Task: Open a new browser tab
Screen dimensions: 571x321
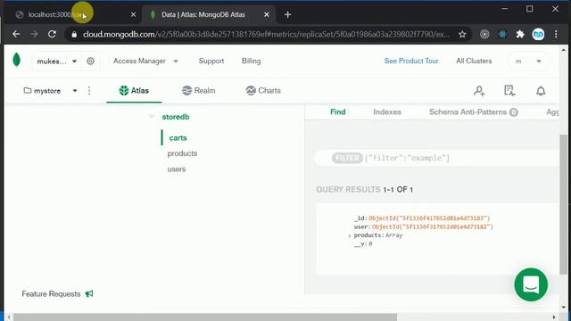Action: [x=287, y=14]
